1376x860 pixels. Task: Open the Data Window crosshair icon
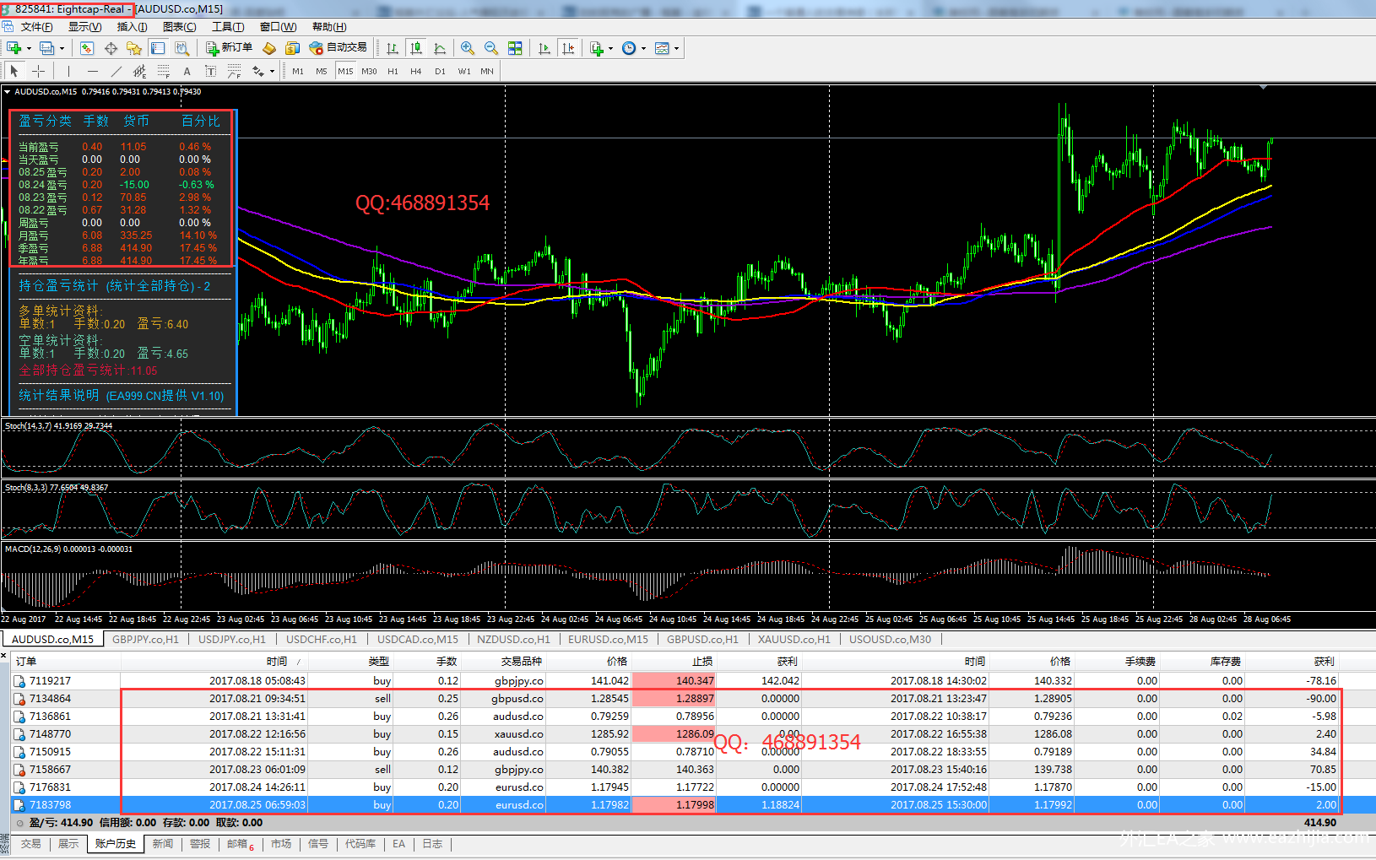[x=111, y=48]
